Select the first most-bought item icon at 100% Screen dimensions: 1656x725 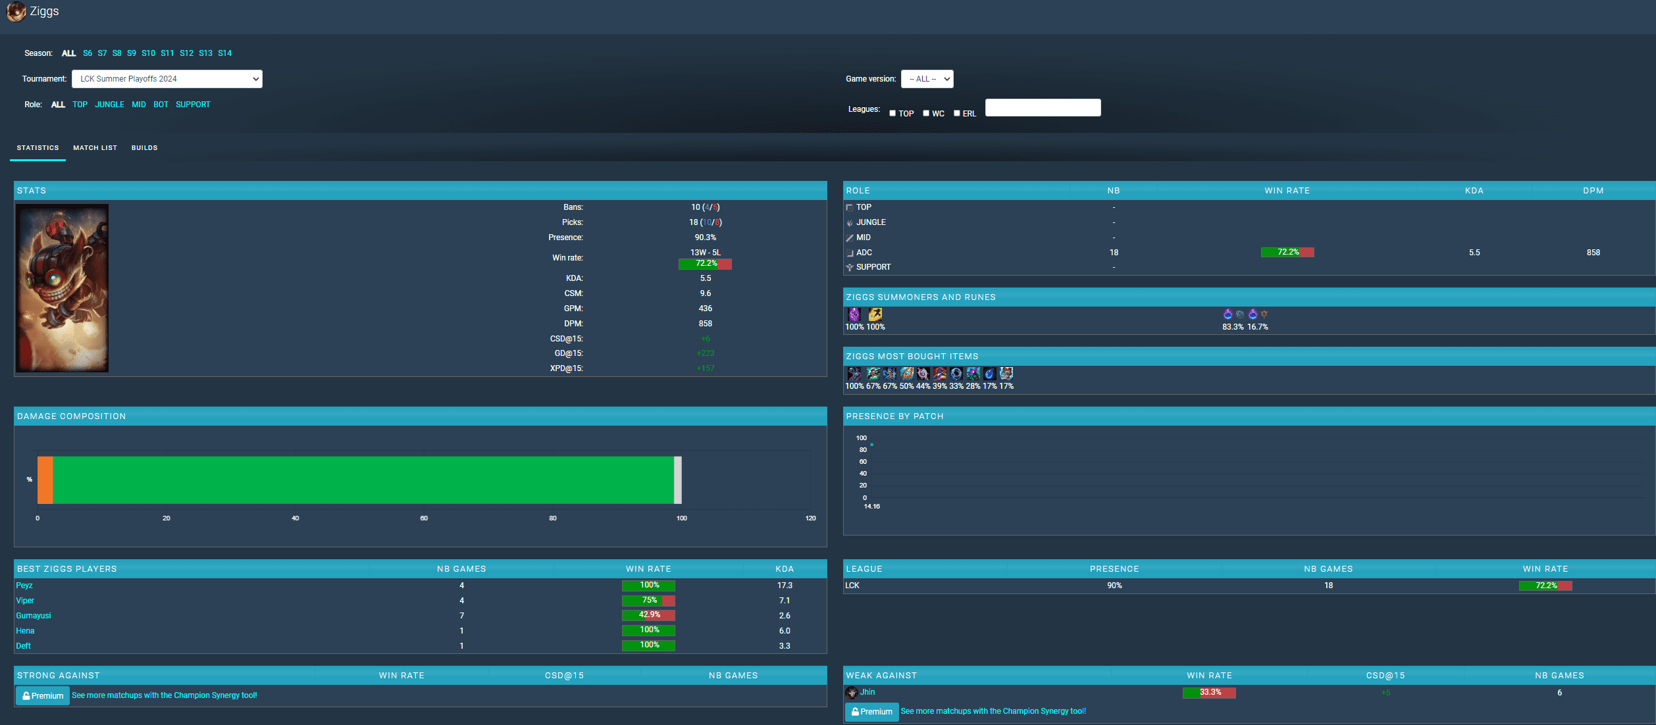[854, 374]
